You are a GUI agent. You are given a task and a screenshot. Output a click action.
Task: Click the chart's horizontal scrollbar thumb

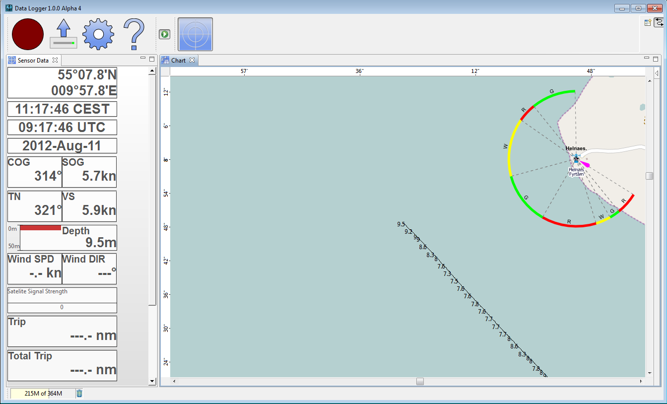tap(420, 382)
